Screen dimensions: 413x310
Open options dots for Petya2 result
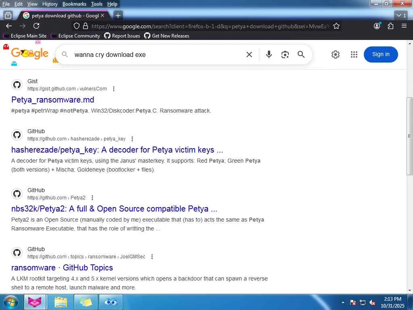92,198
